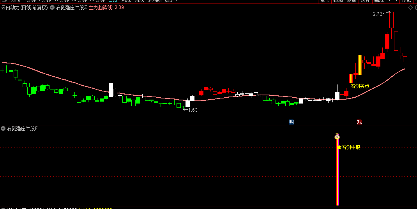Click the diamond icon at chart corner

[411, 8]
